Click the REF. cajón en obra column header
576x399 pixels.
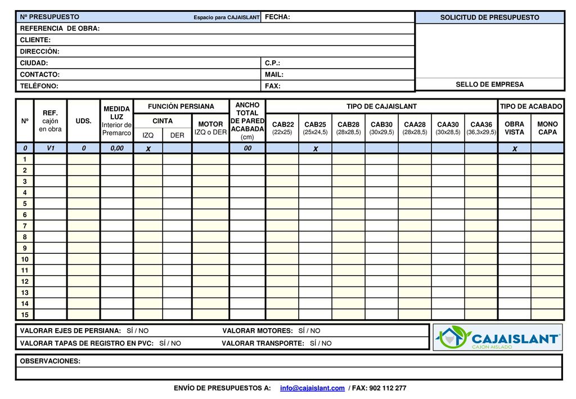click(50, 121)
